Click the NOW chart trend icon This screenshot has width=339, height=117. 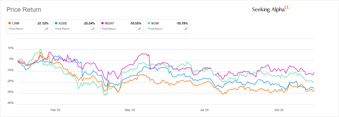[186, 29]
